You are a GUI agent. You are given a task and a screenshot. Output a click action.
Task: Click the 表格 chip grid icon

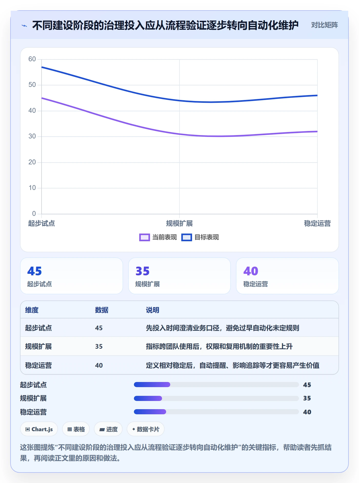[69, 429]
